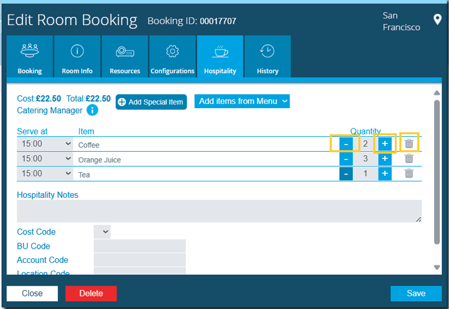Change Tea serve-at time dropdown
Viewport: 449px width, 309px height.
[45, 174]
